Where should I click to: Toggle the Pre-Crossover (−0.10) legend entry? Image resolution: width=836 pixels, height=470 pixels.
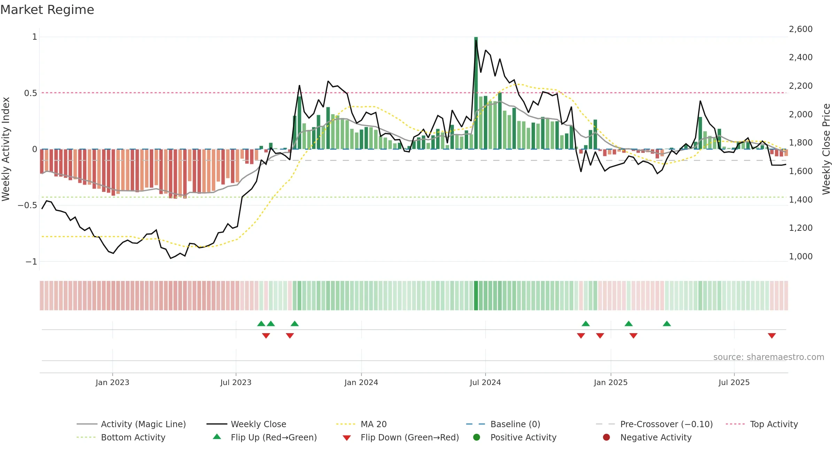click(654, 424)
